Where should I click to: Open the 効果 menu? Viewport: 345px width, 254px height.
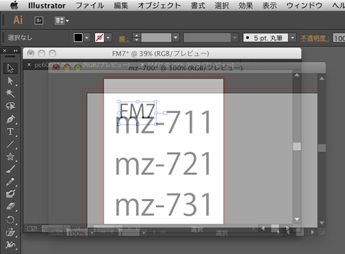[x=246, y=6]
